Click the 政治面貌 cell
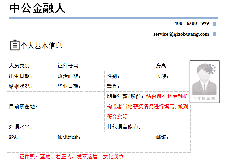The width and height of the screenshot is (228, 161). click(80, 76)
